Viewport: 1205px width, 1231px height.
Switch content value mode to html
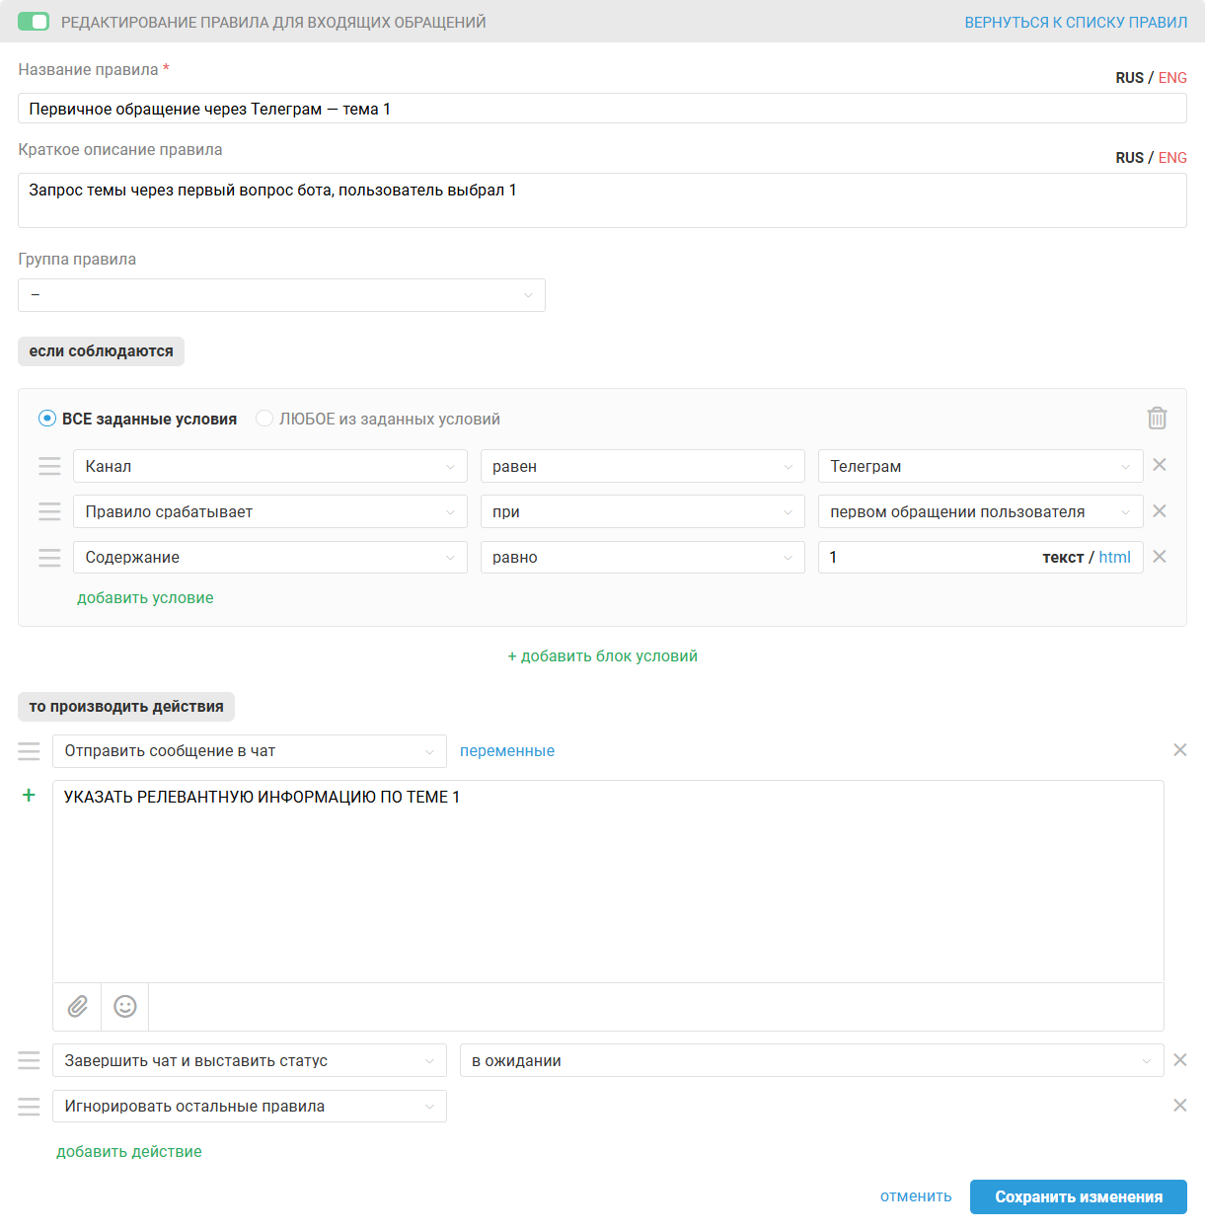pos(1114,557)
